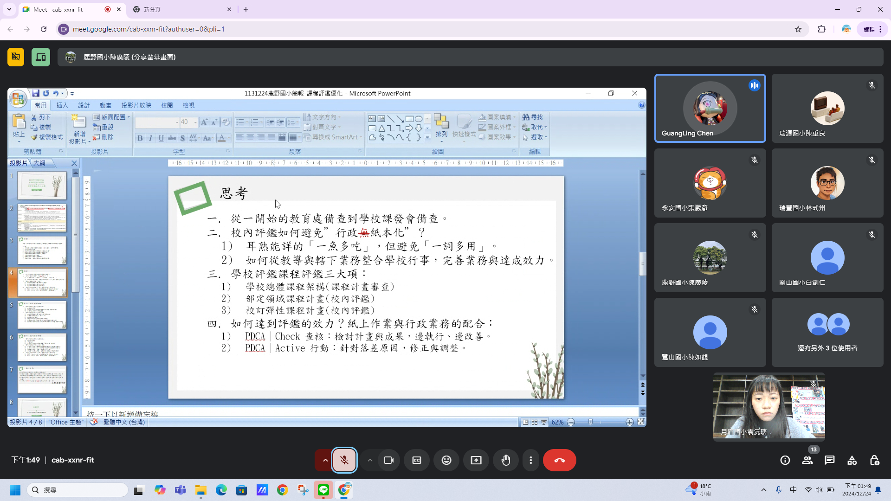Toggle italic in shared PowerPoint ribbon
The image size is (891, 501).
click(150, 138)
